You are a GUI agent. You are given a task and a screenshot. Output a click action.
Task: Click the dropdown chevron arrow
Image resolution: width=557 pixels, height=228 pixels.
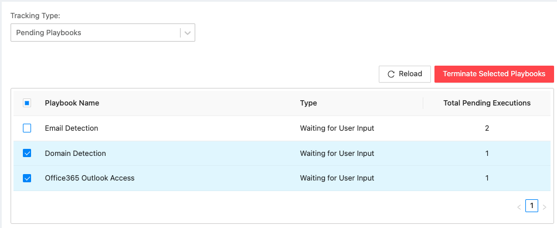point(188,33)
